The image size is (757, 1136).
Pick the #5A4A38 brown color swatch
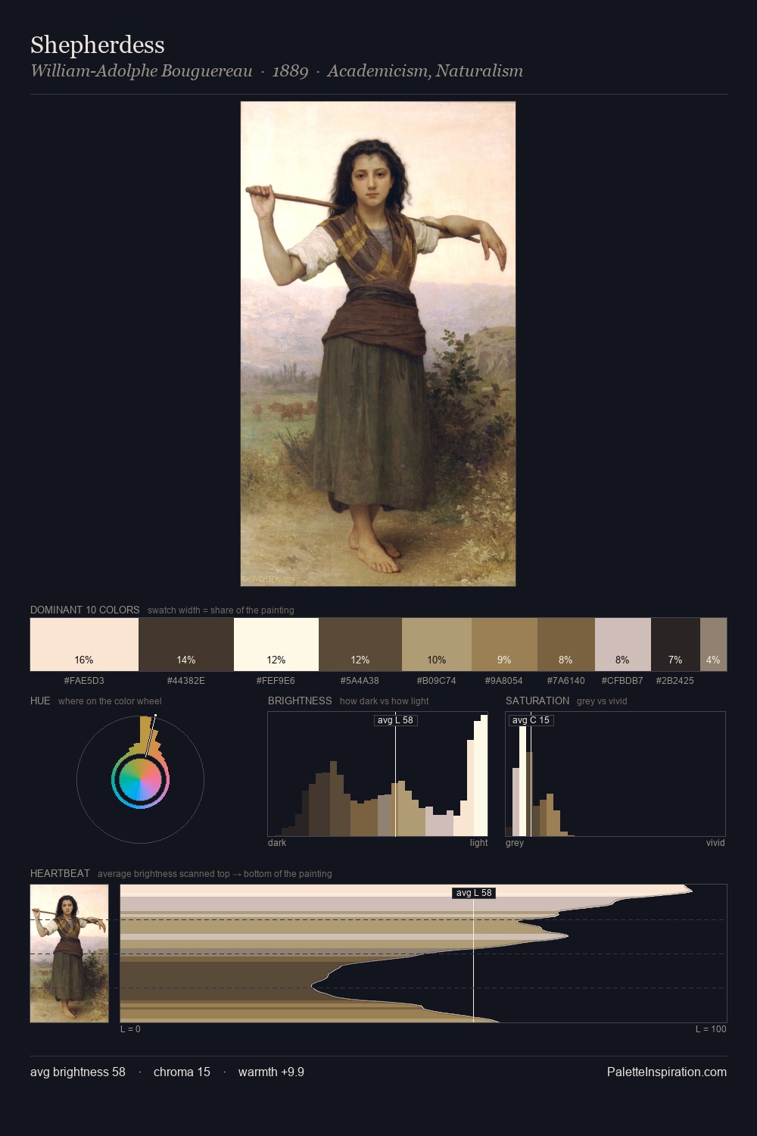tap(360, 644)
